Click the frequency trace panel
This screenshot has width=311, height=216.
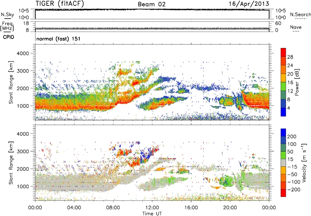coord(152,27)
